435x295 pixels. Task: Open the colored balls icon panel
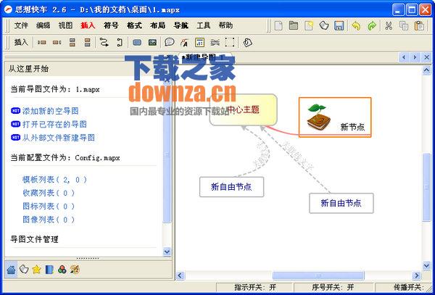click(62, 269)
